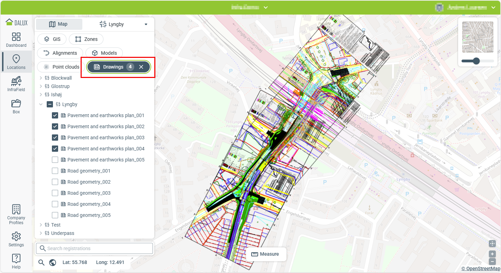The width and height of the screenshot is (501, 273).
Task: Open the Lyngby location dropdown
Action: (x=146, y=24)
